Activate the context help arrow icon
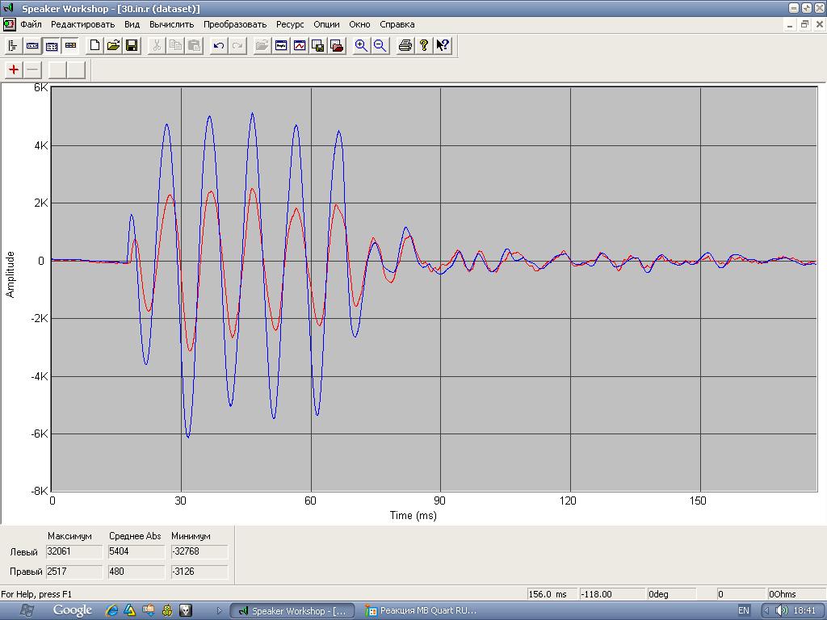The image size is (827, 620). (x=443, y=46)
